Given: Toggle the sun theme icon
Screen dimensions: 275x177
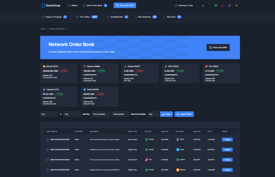Looking at the screenshot, I should pos(237,6).
